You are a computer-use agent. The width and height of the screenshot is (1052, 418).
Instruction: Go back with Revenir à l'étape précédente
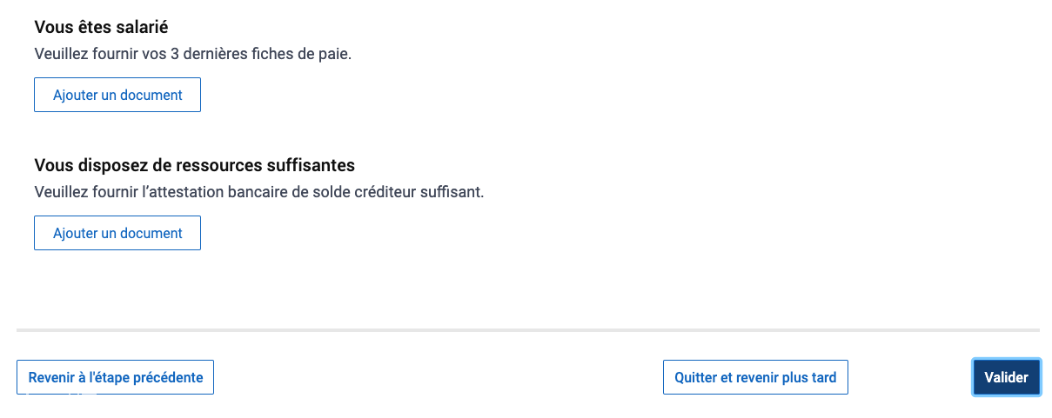(x=115, y=377)
